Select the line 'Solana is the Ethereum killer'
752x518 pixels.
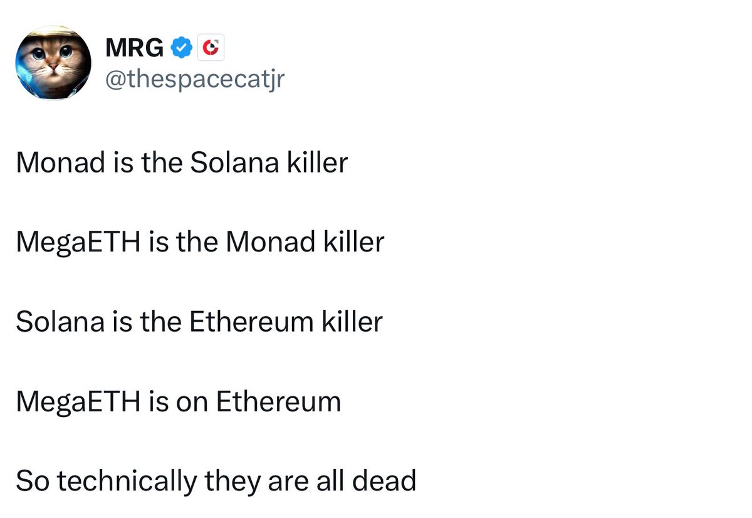[x=199, y=322]
